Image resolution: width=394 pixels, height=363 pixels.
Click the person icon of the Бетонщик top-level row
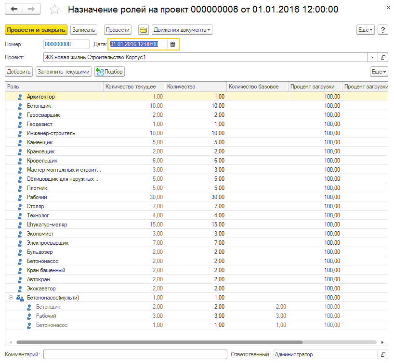pos(20,106)
